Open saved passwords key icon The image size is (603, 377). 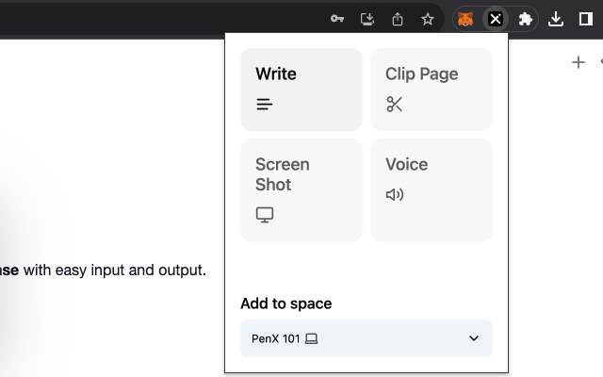[x=337, y=19]
